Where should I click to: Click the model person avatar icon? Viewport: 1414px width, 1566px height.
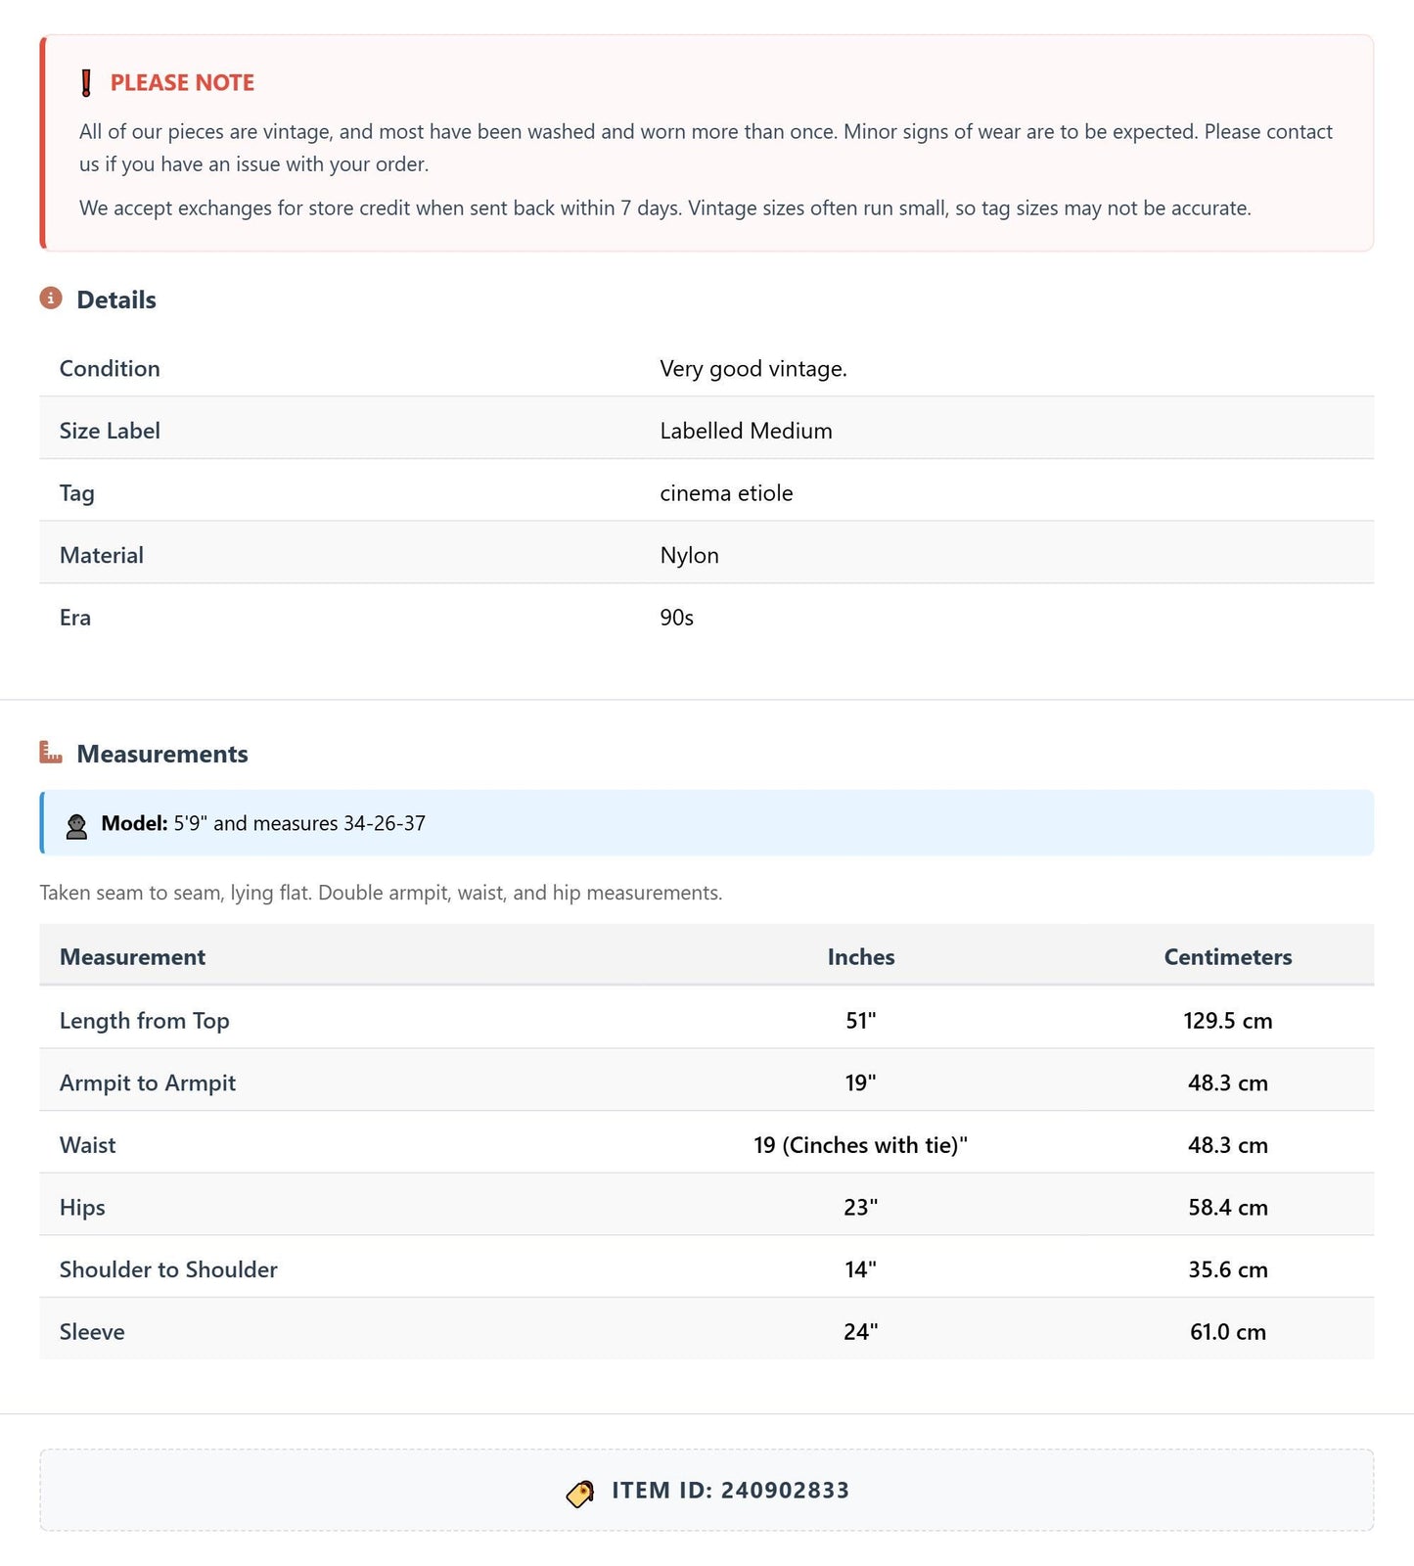pos(76,825)
